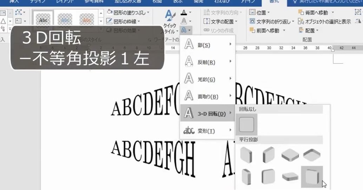Image resolution: width=363 pixels, height=190 pixels.
Task: Open 文字列の折り返し wrap text dropdown
Action: click(272, 22)
